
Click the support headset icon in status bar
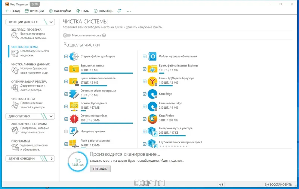[221, 185]
